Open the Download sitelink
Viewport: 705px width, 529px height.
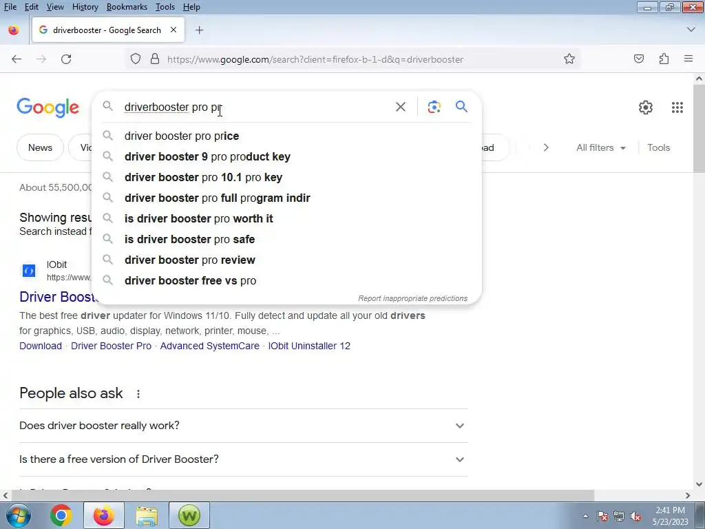point(41,346)
